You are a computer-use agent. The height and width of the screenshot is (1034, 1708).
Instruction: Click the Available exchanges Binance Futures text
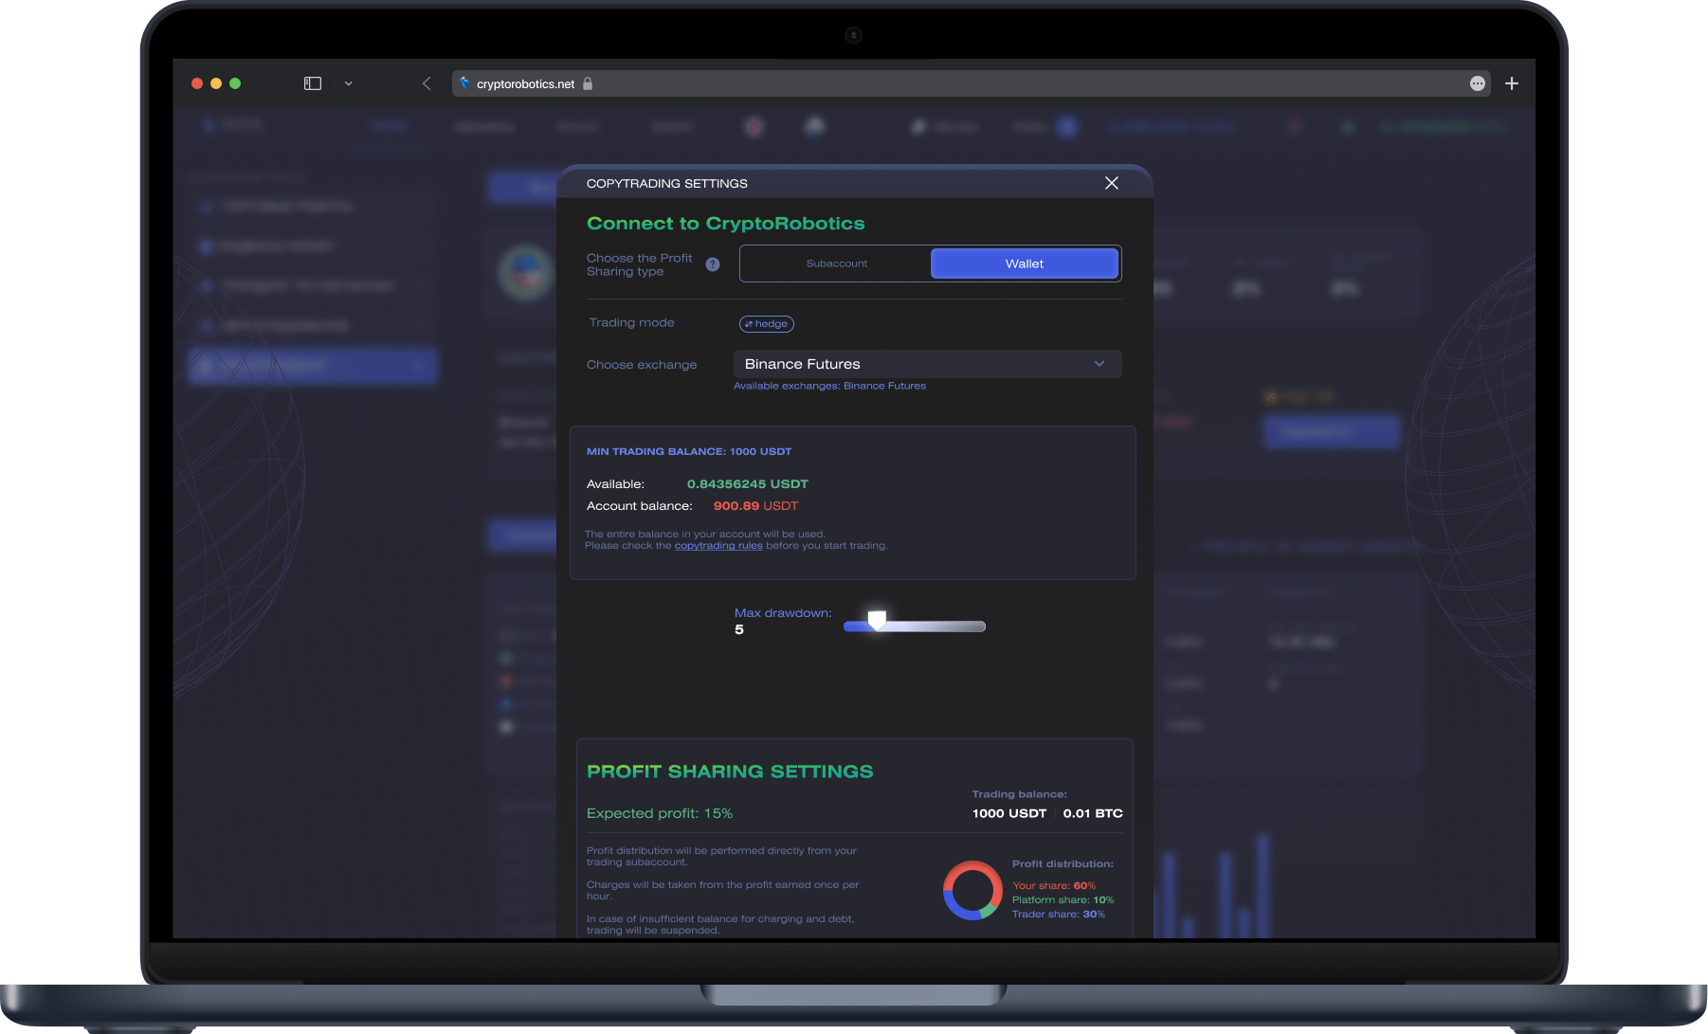(x=829, y=386)
